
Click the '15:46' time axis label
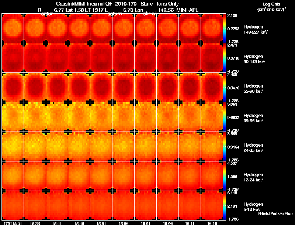(79, 223)
